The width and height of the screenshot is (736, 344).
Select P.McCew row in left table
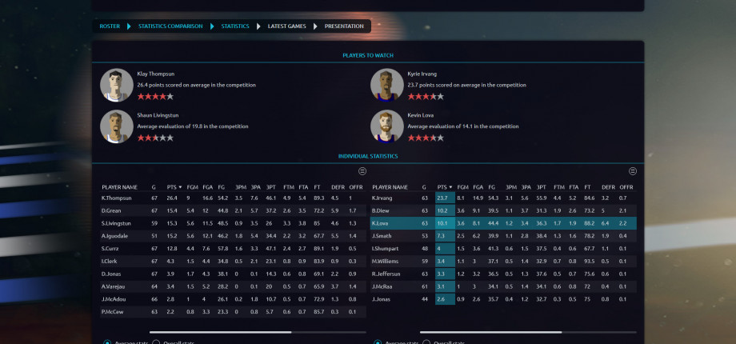pyautogui.click(x=233, y=312)
